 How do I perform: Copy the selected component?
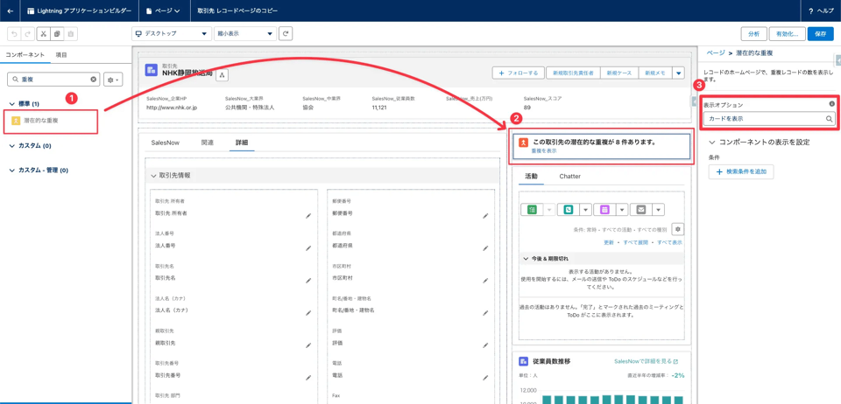[57, 34]
